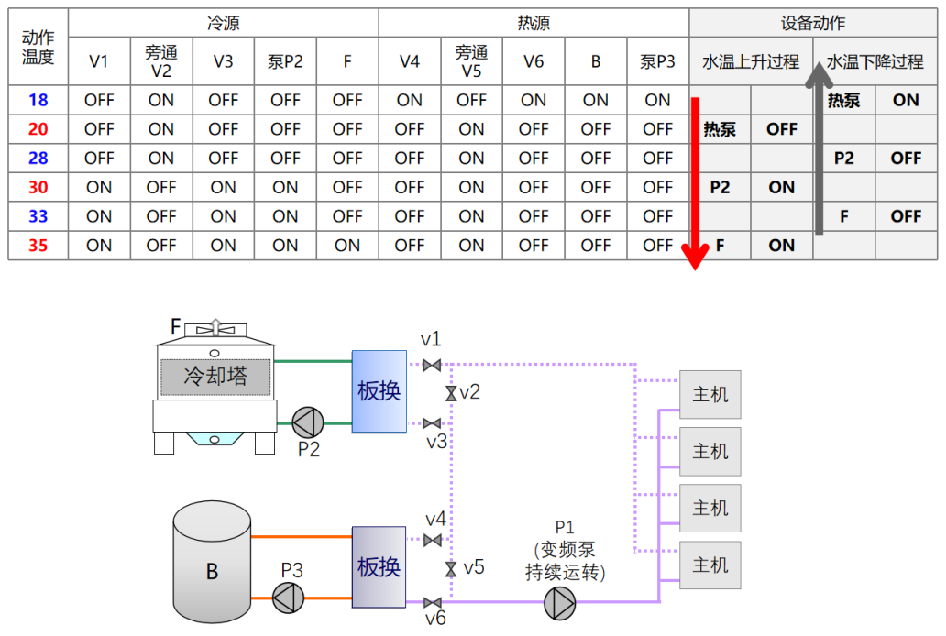Select the v2 bypass valve symbol
Viewport: 946px width, 636px height.
[x=450, y=394]
